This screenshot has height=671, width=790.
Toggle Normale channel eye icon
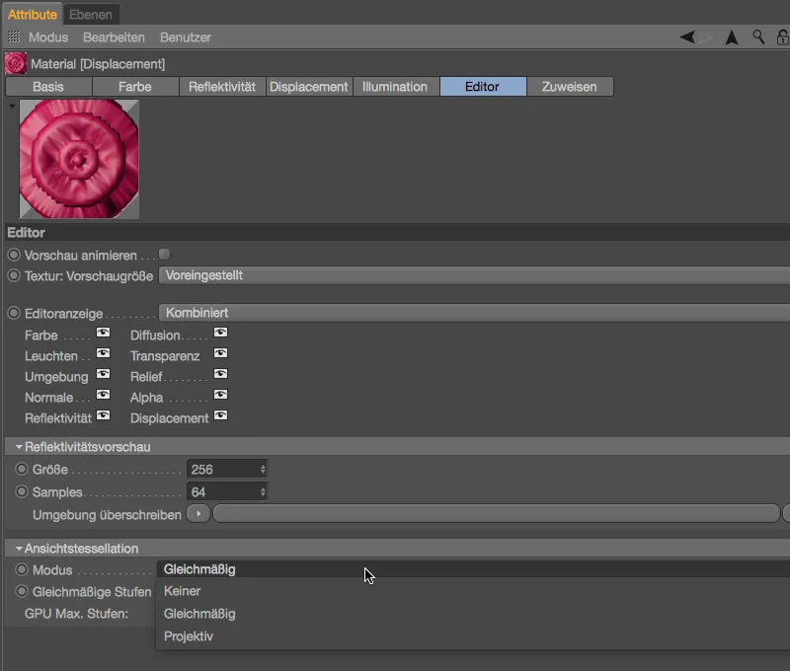pyautogui.click(x=103, y=394)
